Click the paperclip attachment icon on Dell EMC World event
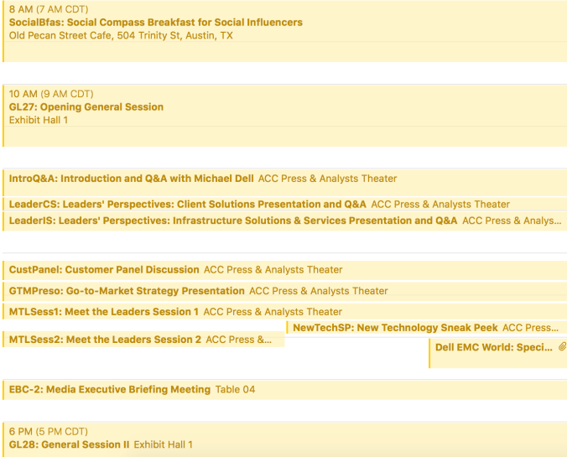Screen dimensions: 567x457 click(x=562, y=346)
